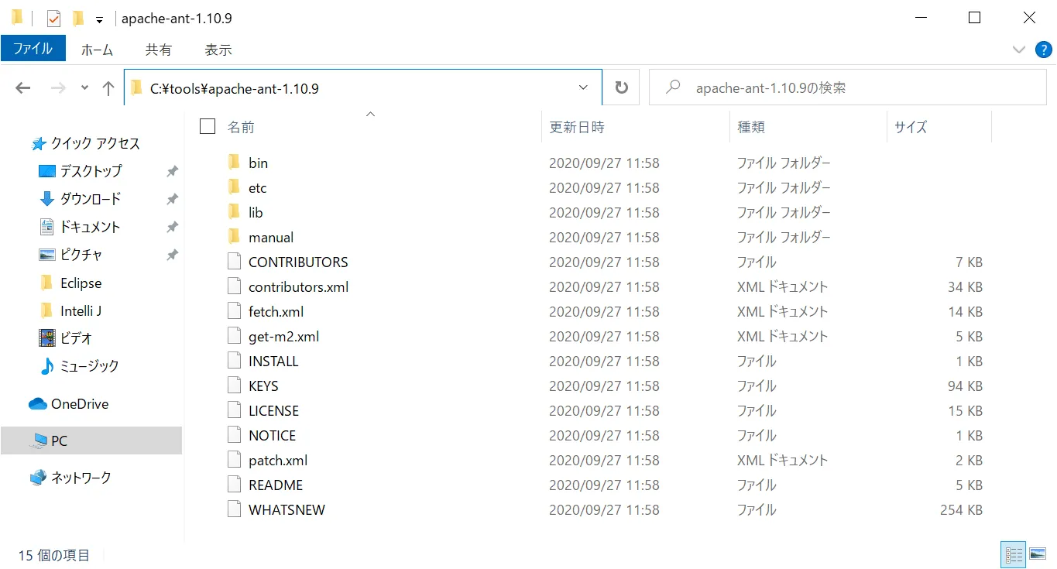Click the New Folder quick access icon

tap(78, 19)
